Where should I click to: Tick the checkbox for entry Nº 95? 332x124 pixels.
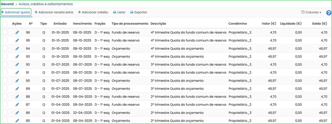pos(5,40)
